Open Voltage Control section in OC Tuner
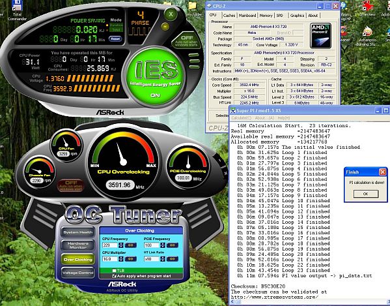This screenshot has height=306, width=390. [78, 273]
